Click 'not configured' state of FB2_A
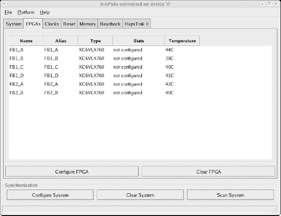This screenshot has height=216, width=281. click(128, 84)
